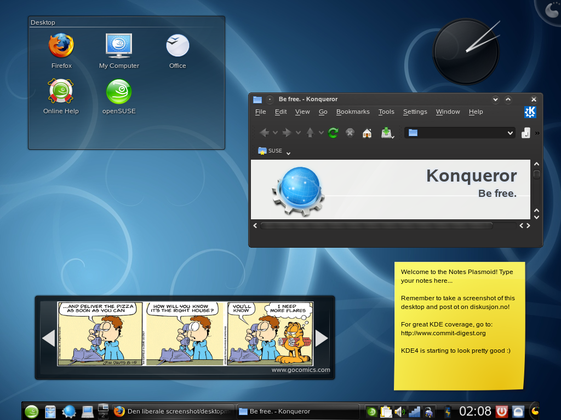The width and height of the screenshot is (561, 420).
Task: Click the KDE logo in Konqueror menu bar
Action: 530,112
